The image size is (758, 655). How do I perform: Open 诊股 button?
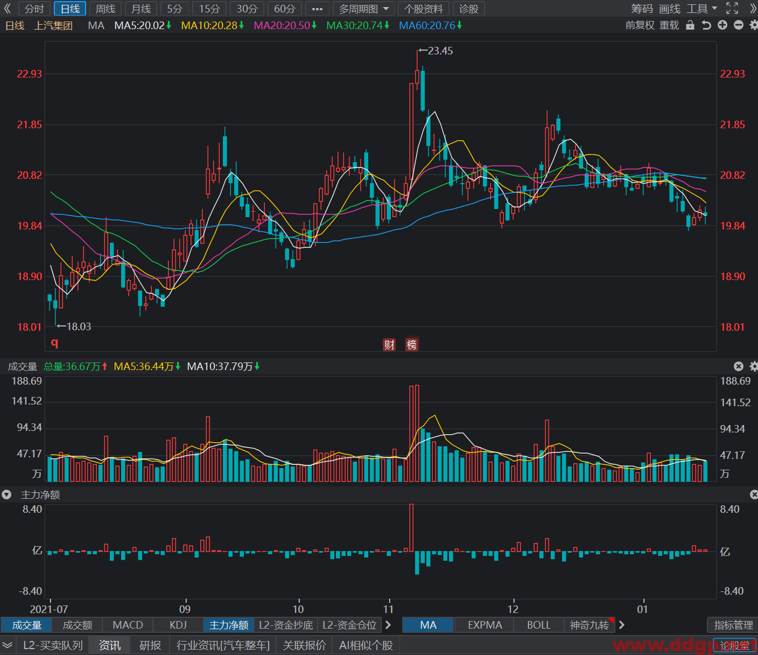pos(469,9)
